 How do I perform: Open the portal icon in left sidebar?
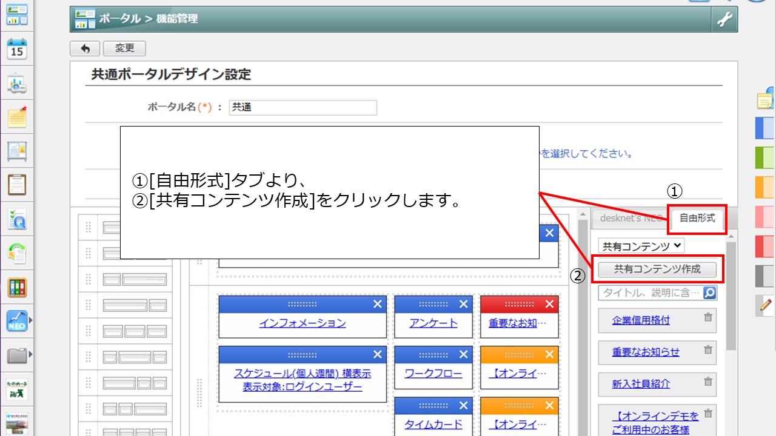coord(17,16)
